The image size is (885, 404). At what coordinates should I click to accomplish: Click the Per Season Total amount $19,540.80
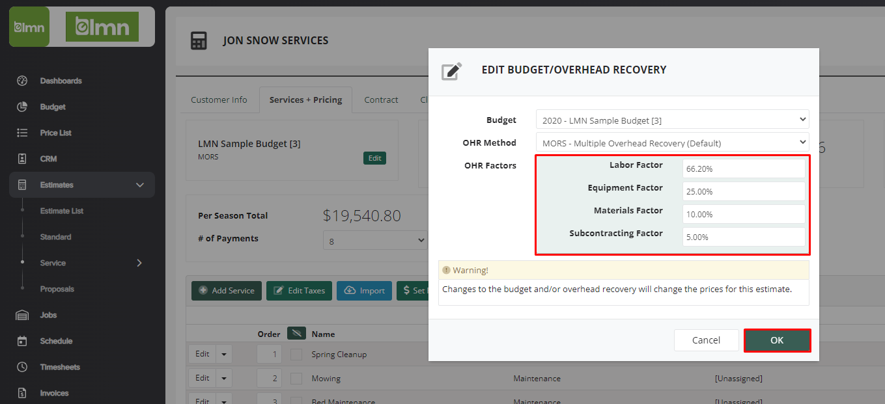pos(361,216)
